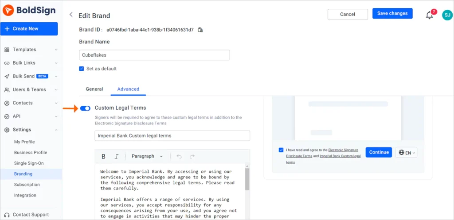Expand the Bulk Send menu chevron
Viewport: 454px width, 220px height.
pos(56,76)
